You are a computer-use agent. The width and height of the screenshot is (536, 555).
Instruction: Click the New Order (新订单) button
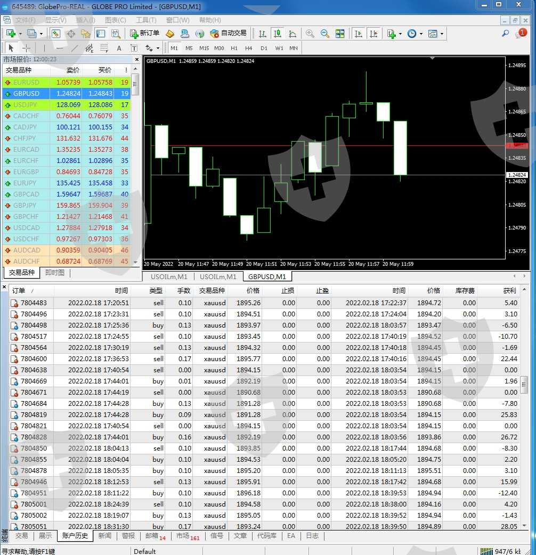[x=144, y=34]
